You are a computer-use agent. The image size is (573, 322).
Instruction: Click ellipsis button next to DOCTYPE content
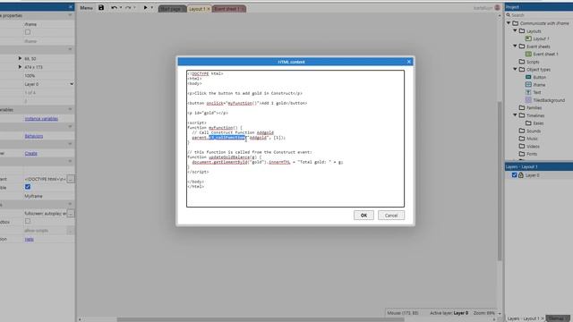click(71, 179)
